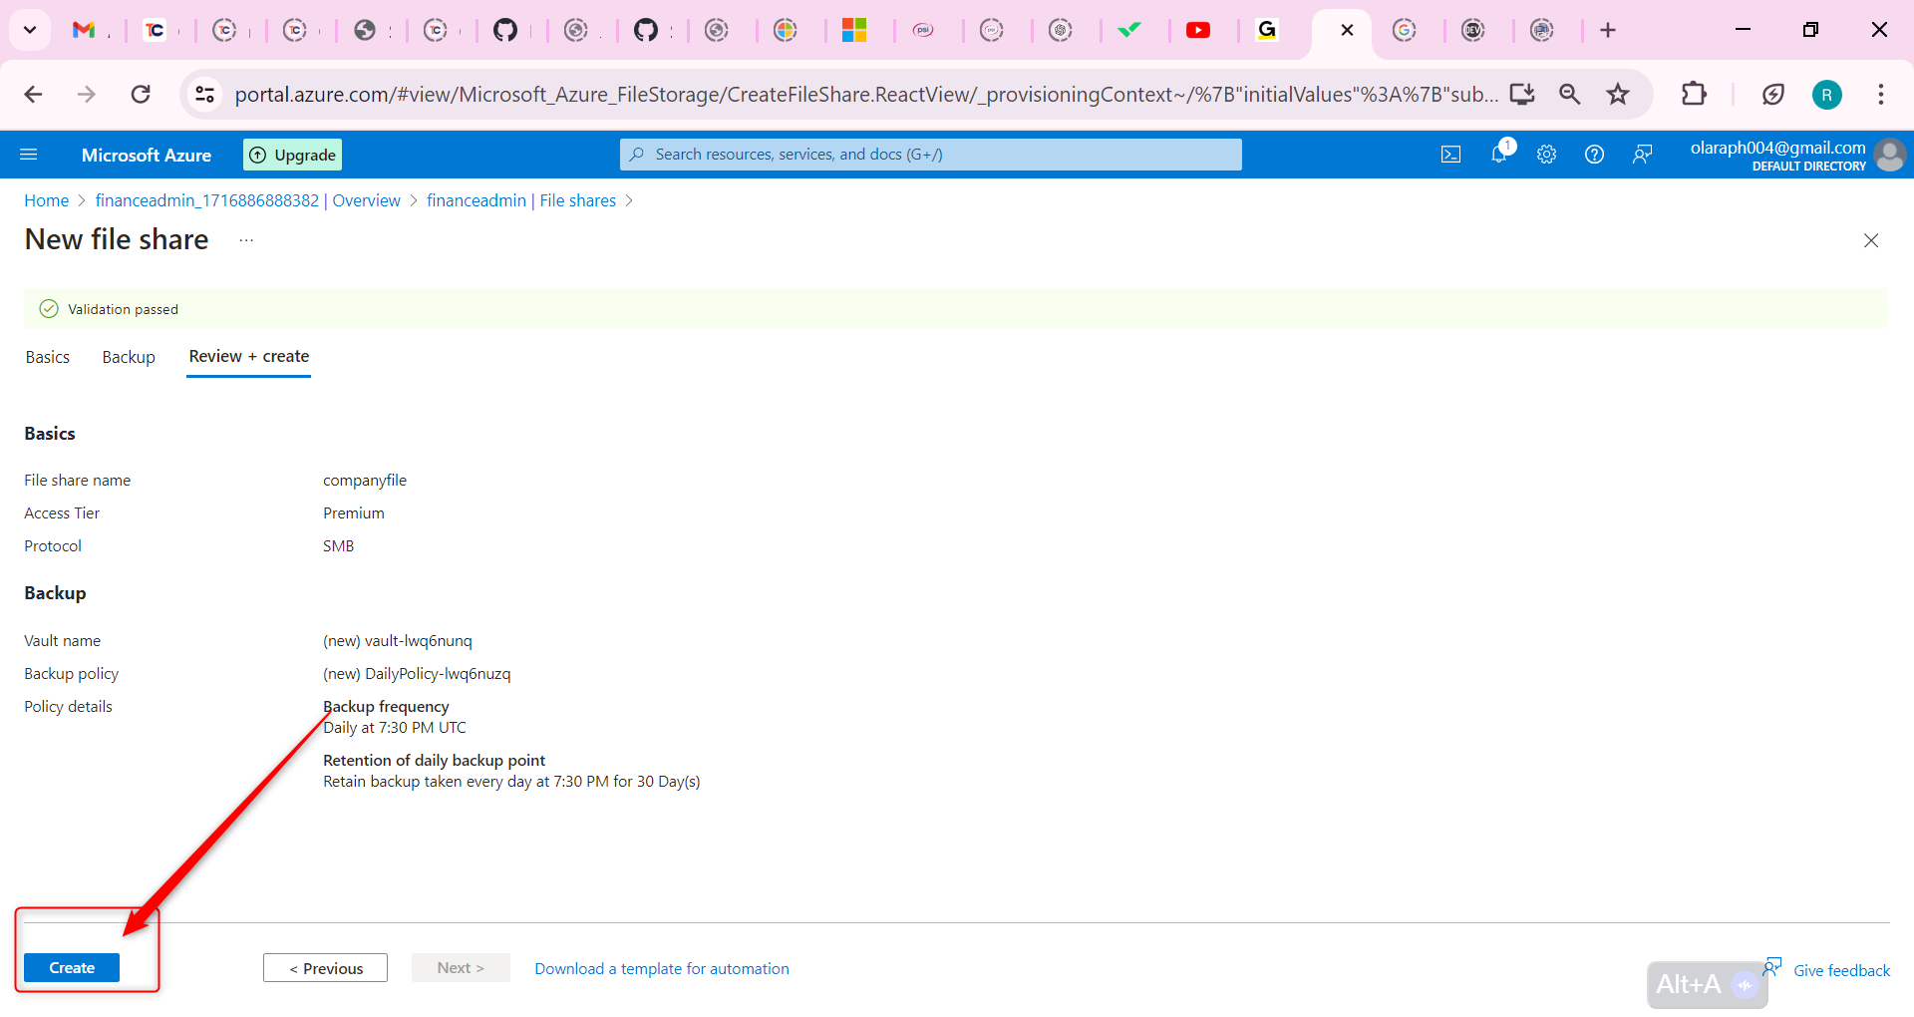Open the Alt+A floating assistant widget

tap(1707, 985)
